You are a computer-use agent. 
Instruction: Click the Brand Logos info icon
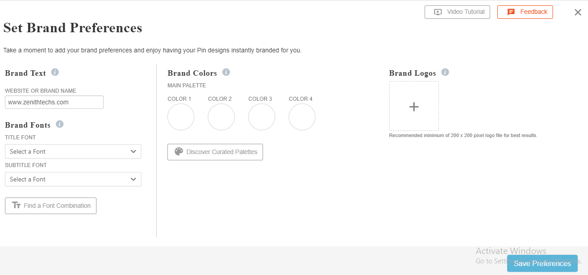[445, 72]
